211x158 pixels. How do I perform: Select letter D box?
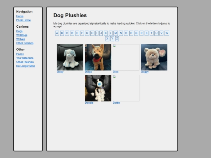click(x=72, y=33)
